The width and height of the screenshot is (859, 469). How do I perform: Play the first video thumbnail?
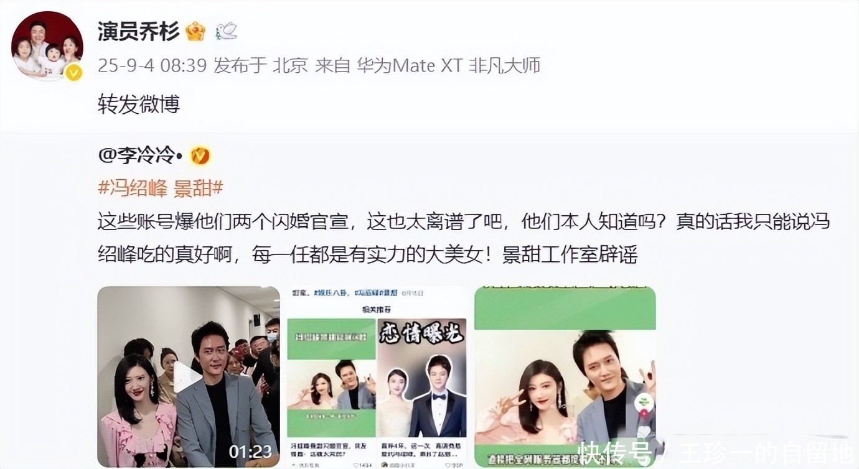pyautogui.click(x=188, y=376)
